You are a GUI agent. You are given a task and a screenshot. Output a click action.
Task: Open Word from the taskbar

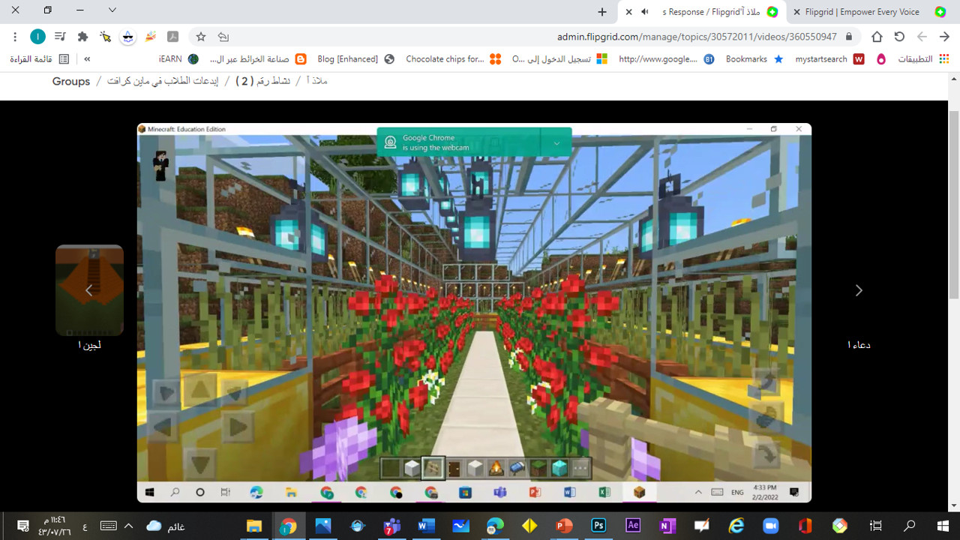coord(426,526)
